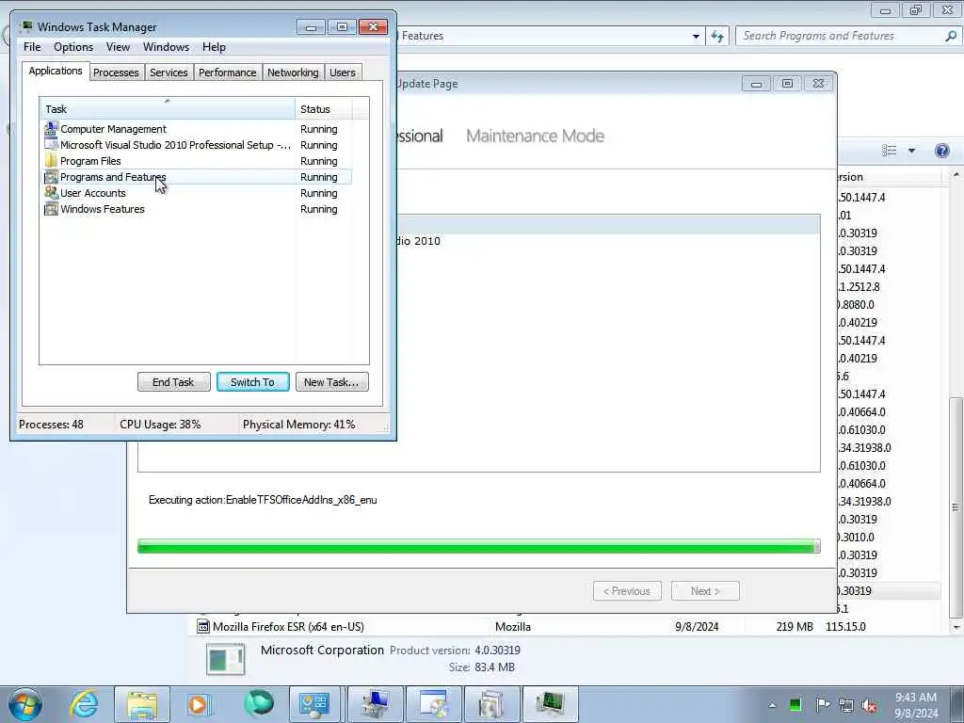
Task: Switch to Control Panel taskbar icon
Action: tap(314, 704)
